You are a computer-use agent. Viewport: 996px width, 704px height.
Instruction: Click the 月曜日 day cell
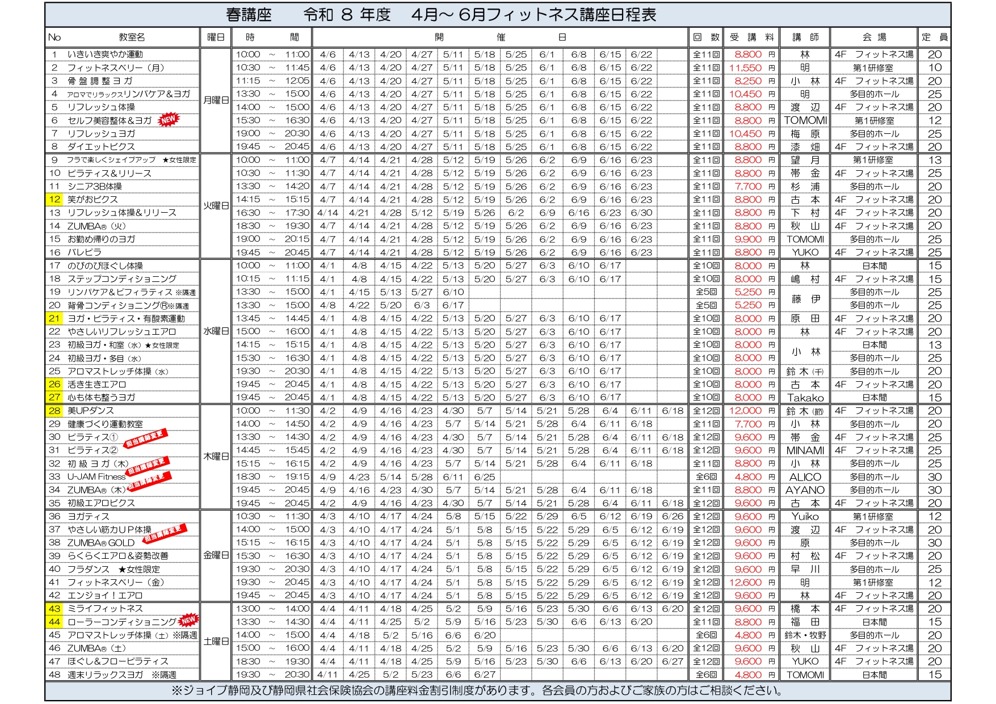click(x=216, y=100)
